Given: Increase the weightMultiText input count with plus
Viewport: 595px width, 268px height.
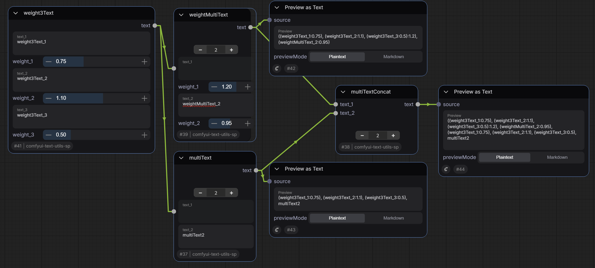Looking at the screenshot, I should coord(231,50).
